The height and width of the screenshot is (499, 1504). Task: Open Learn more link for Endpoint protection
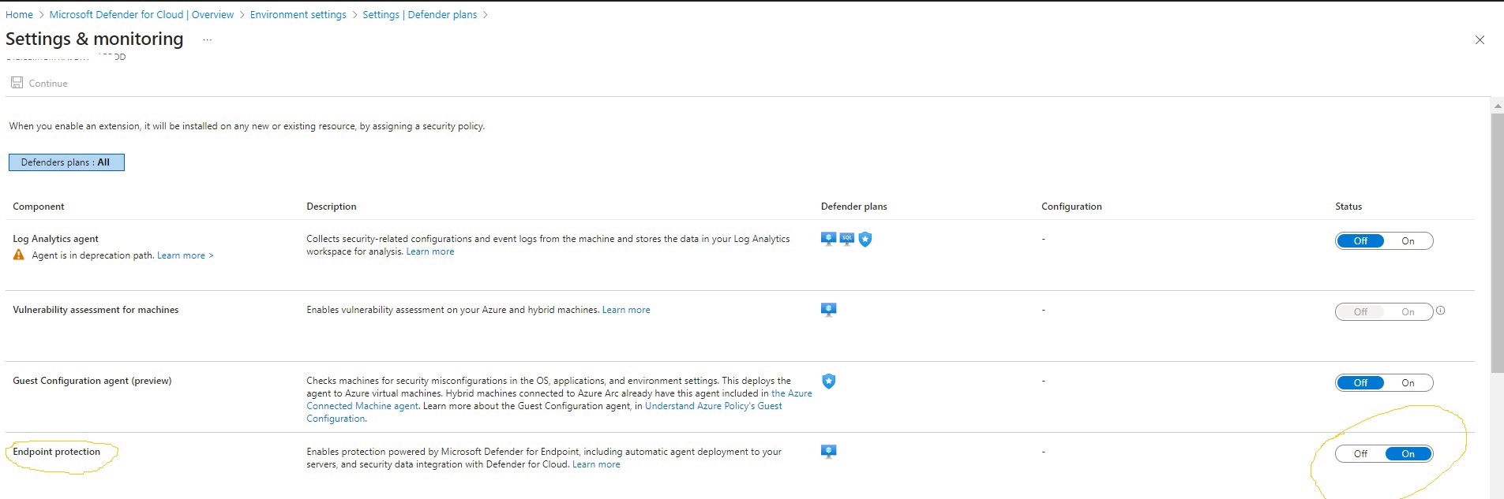pos(596,464)
